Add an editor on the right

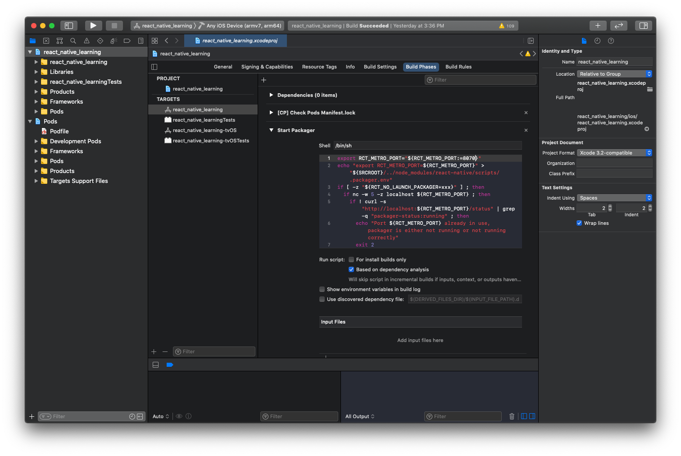[531, 41]
